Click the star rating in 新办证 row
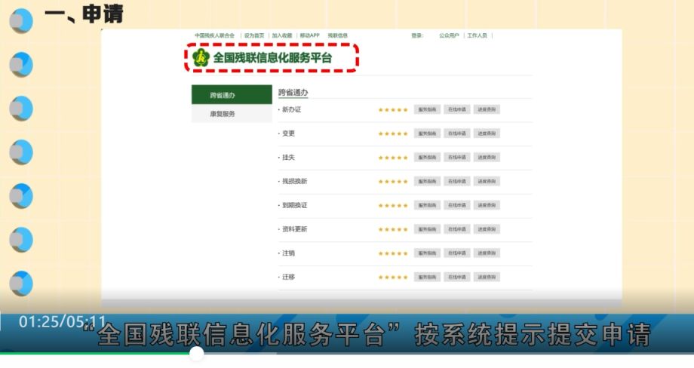Viewport: 694px width, 368px height. (393, 109)
